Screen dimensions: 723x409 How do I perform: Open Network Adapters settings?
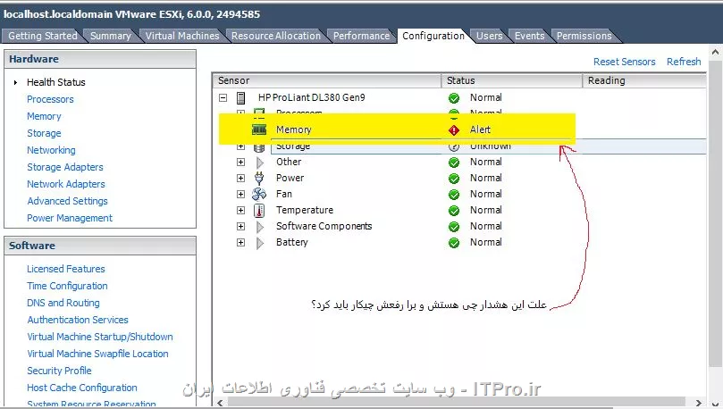click(65, 184)
